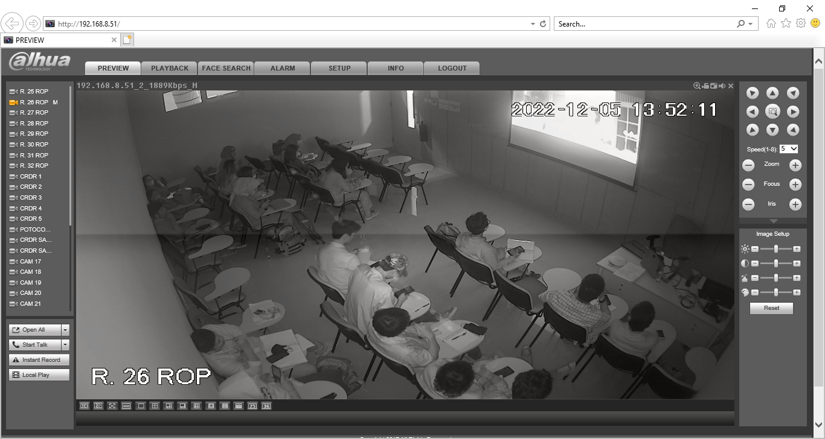This screenshot has height=439, width=825.
Task: Refresh the page using the reload icon
Action: [x=543, y=24]
